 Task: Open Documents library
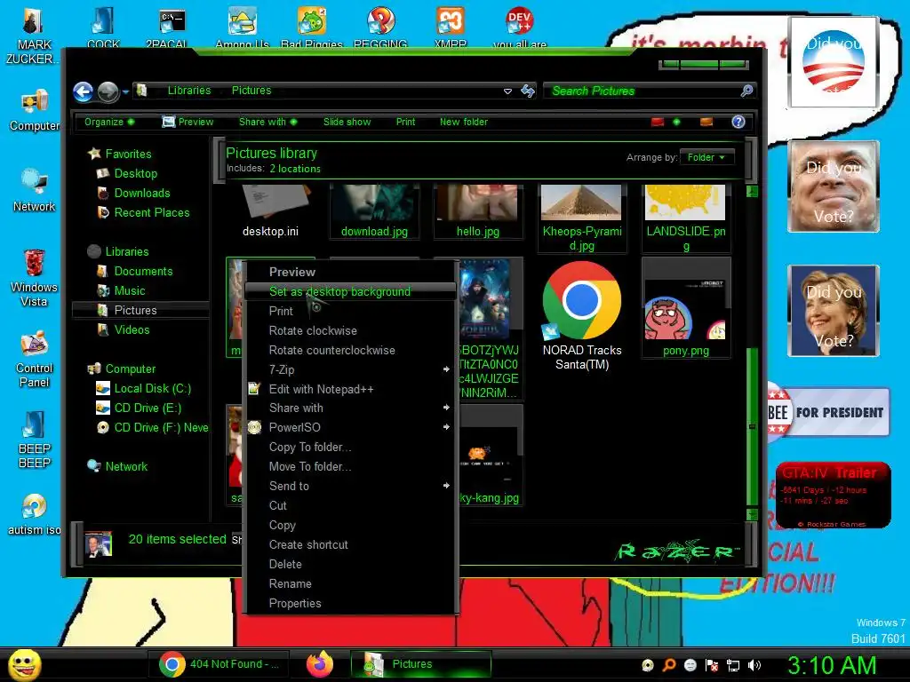[x=143, y=272]
